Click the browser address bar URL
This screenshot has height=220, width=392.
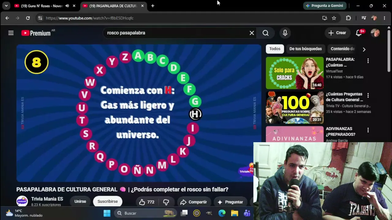point(89,18)
